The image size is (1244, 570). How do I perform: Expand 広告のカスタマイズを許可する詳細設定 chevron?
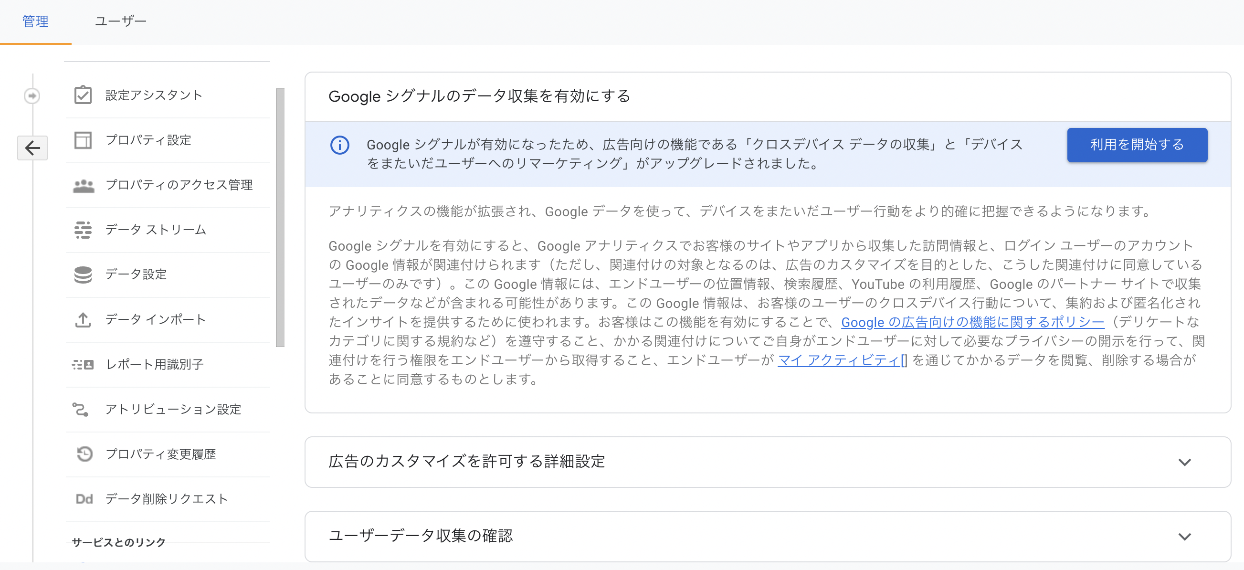(1184, 462)
